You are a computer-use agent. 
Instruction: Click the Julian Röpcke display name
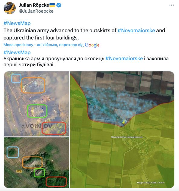click(34, 5)
